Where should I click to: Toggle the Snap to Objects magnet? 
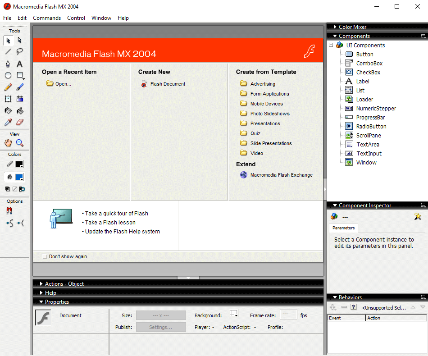9,210
